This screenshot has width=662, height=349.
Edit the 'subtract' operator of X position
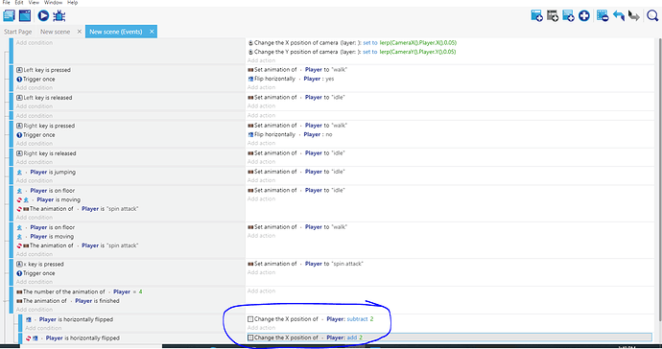pos(357,319)
